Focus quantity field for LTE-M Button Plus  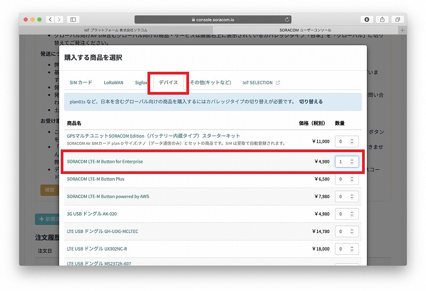[x=347, y=179]
